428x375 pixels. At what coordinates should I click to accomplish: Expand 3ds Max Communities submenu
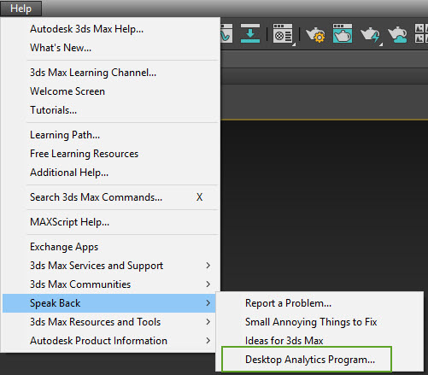110,284
